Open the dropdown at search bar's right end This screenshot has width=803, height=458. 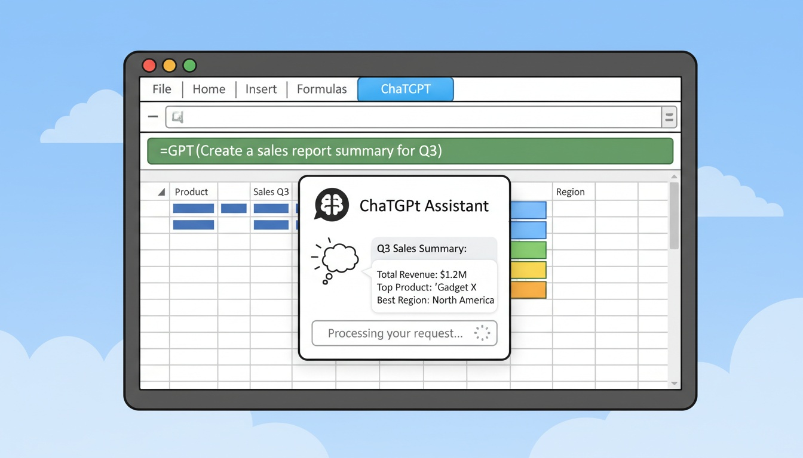pyautogui.click(x=669, y=117)
